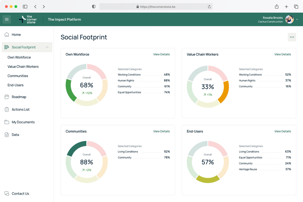Click the Contact Us chat icon

7,194
